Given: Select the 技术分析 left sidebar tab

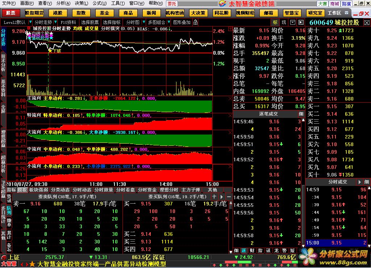Looking at the screenshot, I should (3, 63).
